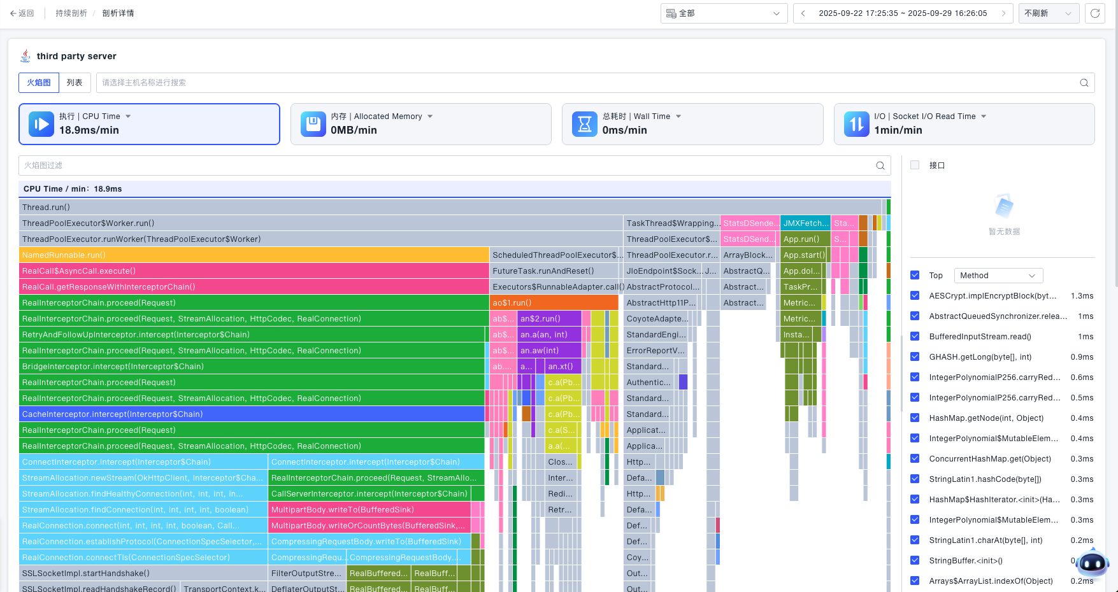Screen dimensions: 1118x592
Task: Uncheck the Top checkbox
Action: pyautogui.click(x=915, y=276)
